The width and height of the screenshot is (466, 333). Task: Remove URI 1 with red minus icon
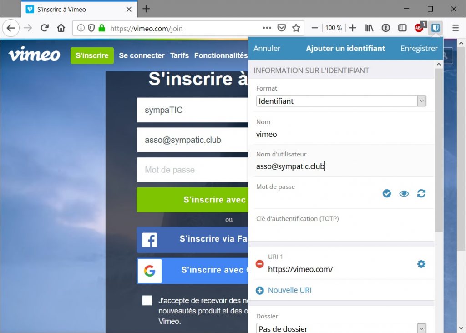(260, 264)
